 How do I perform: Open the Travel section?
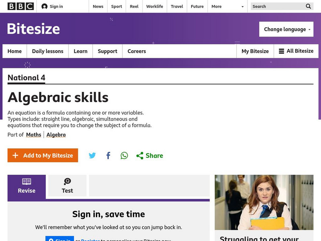pos(177,6)
